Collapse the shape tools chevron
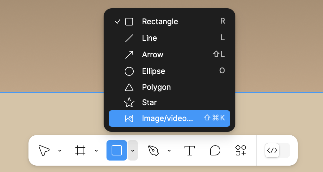Viewport: 323px width, 172px height. tap(133, 150)
